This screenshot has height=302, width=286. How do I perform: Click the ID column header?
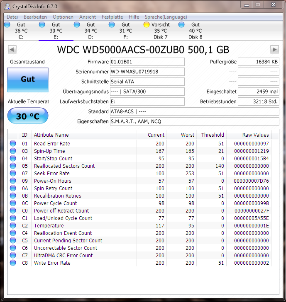coord(25,135)
